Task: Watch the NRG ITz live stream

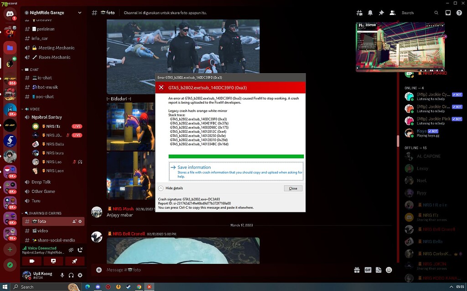Action: (77, 126)
